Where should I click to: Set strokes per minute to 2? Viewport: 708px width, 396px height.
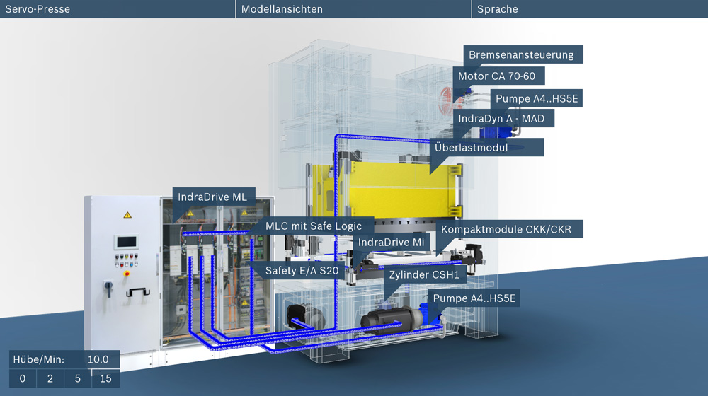pyautogui.click(x=50, y=379)
